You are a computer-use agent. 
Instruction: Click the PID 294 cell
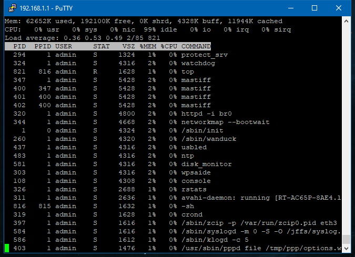19,55
